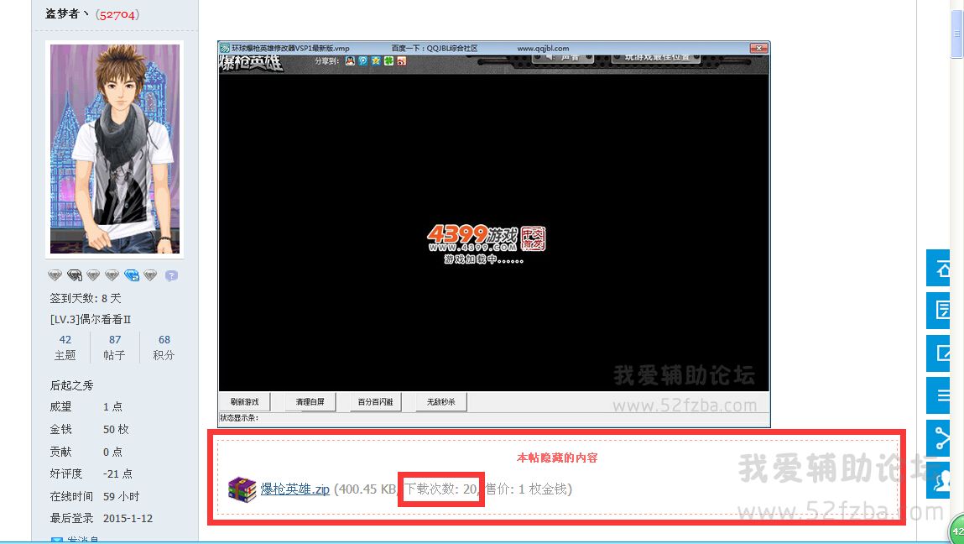Click the 52704 user ID link
The width and height of the screenshot is (964, 544).
(x=117, y=14)
